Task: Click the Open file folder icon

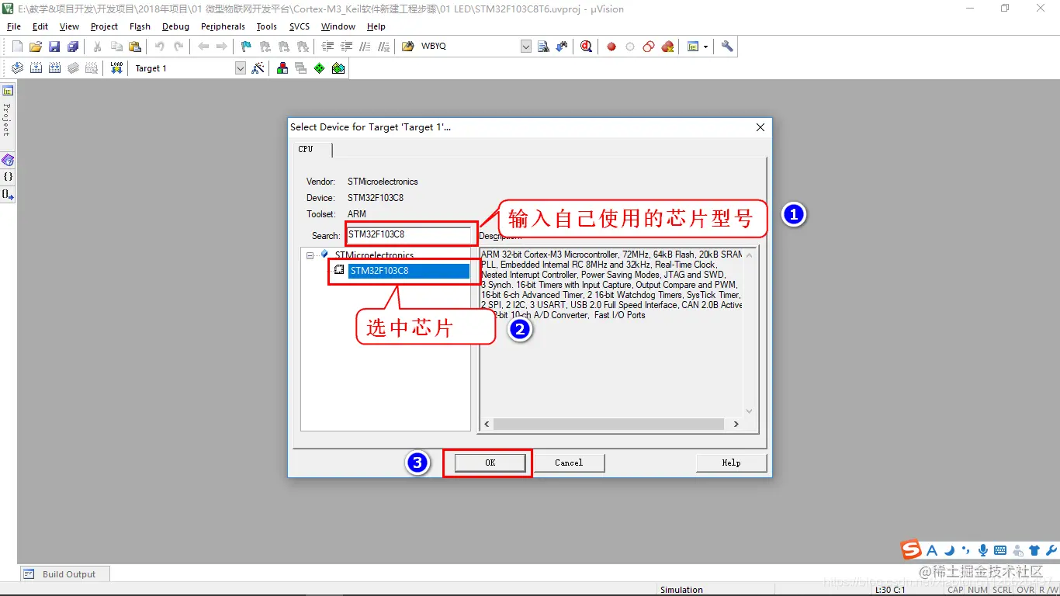Action: [x=36, y=47]
